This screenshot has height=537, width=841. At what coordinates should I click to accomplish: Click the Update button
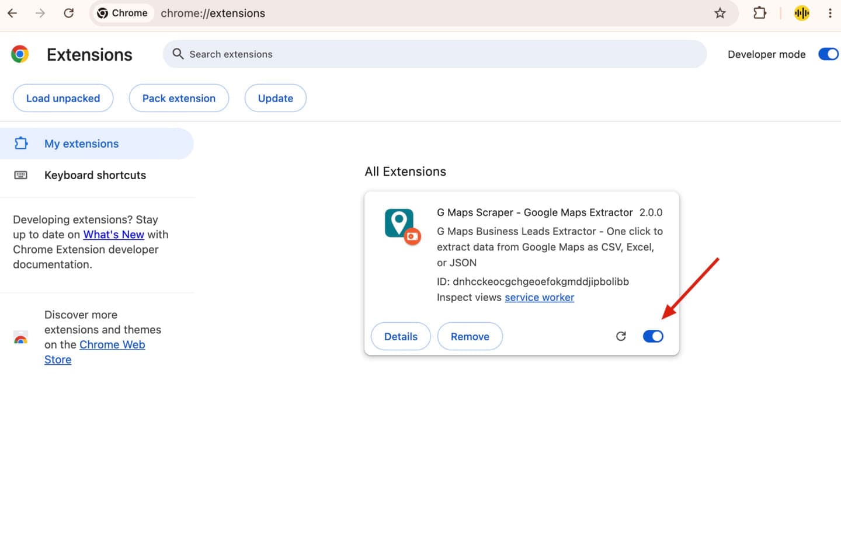click(276, 98)
